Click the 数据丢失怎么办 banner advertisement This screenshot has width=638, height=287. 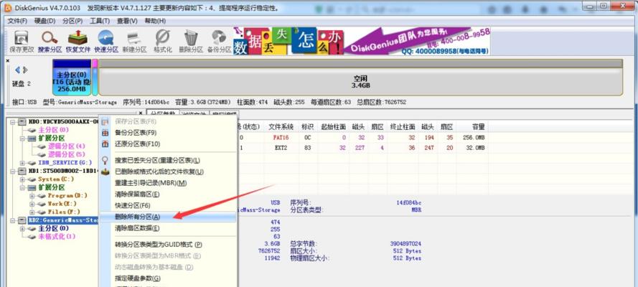pyautogui.click(x=288, y=41)
